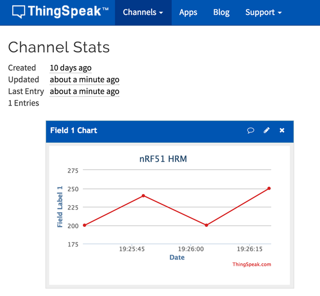Click the ThingSpeak.com link in chart
The width and height of the screenshot is (320, 296).
(x=252, y=264)
